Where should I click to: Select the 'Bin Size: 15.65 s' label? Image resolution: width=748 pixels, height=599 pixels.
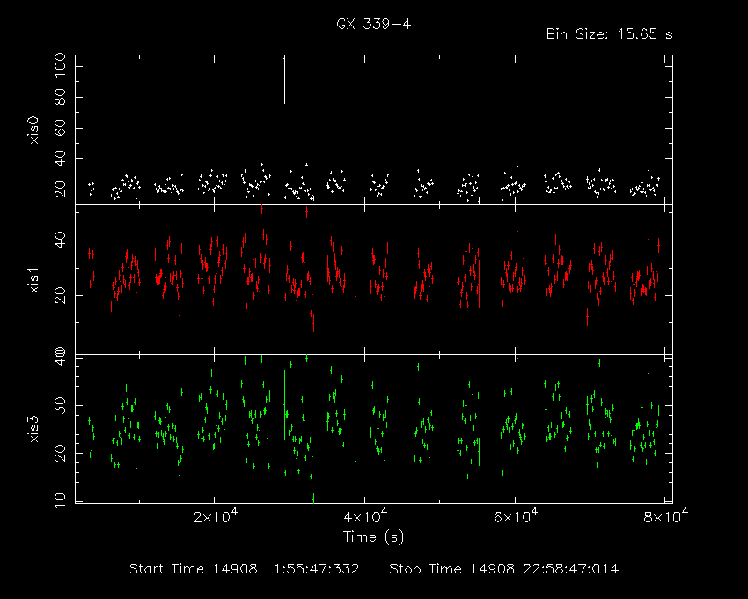[609, 34]
